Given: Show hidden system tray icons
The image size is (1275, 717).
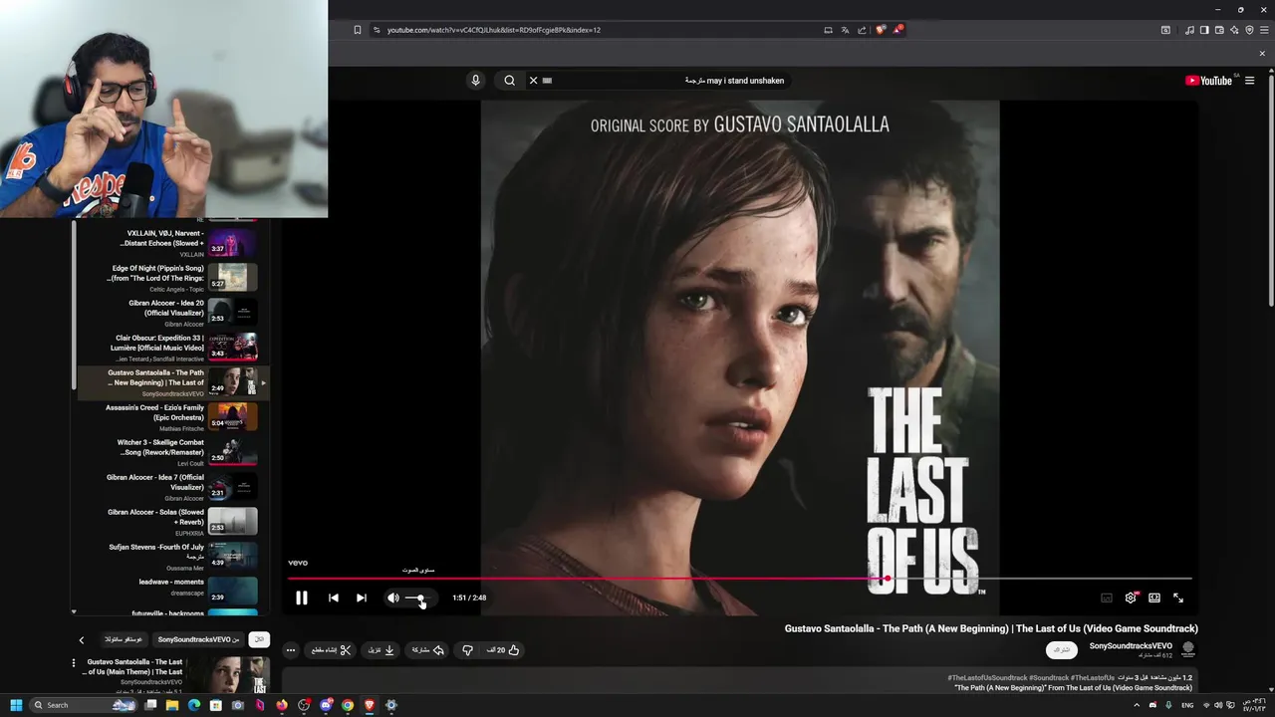Looking at the screenshot, I should click(x=1137, y=705).
